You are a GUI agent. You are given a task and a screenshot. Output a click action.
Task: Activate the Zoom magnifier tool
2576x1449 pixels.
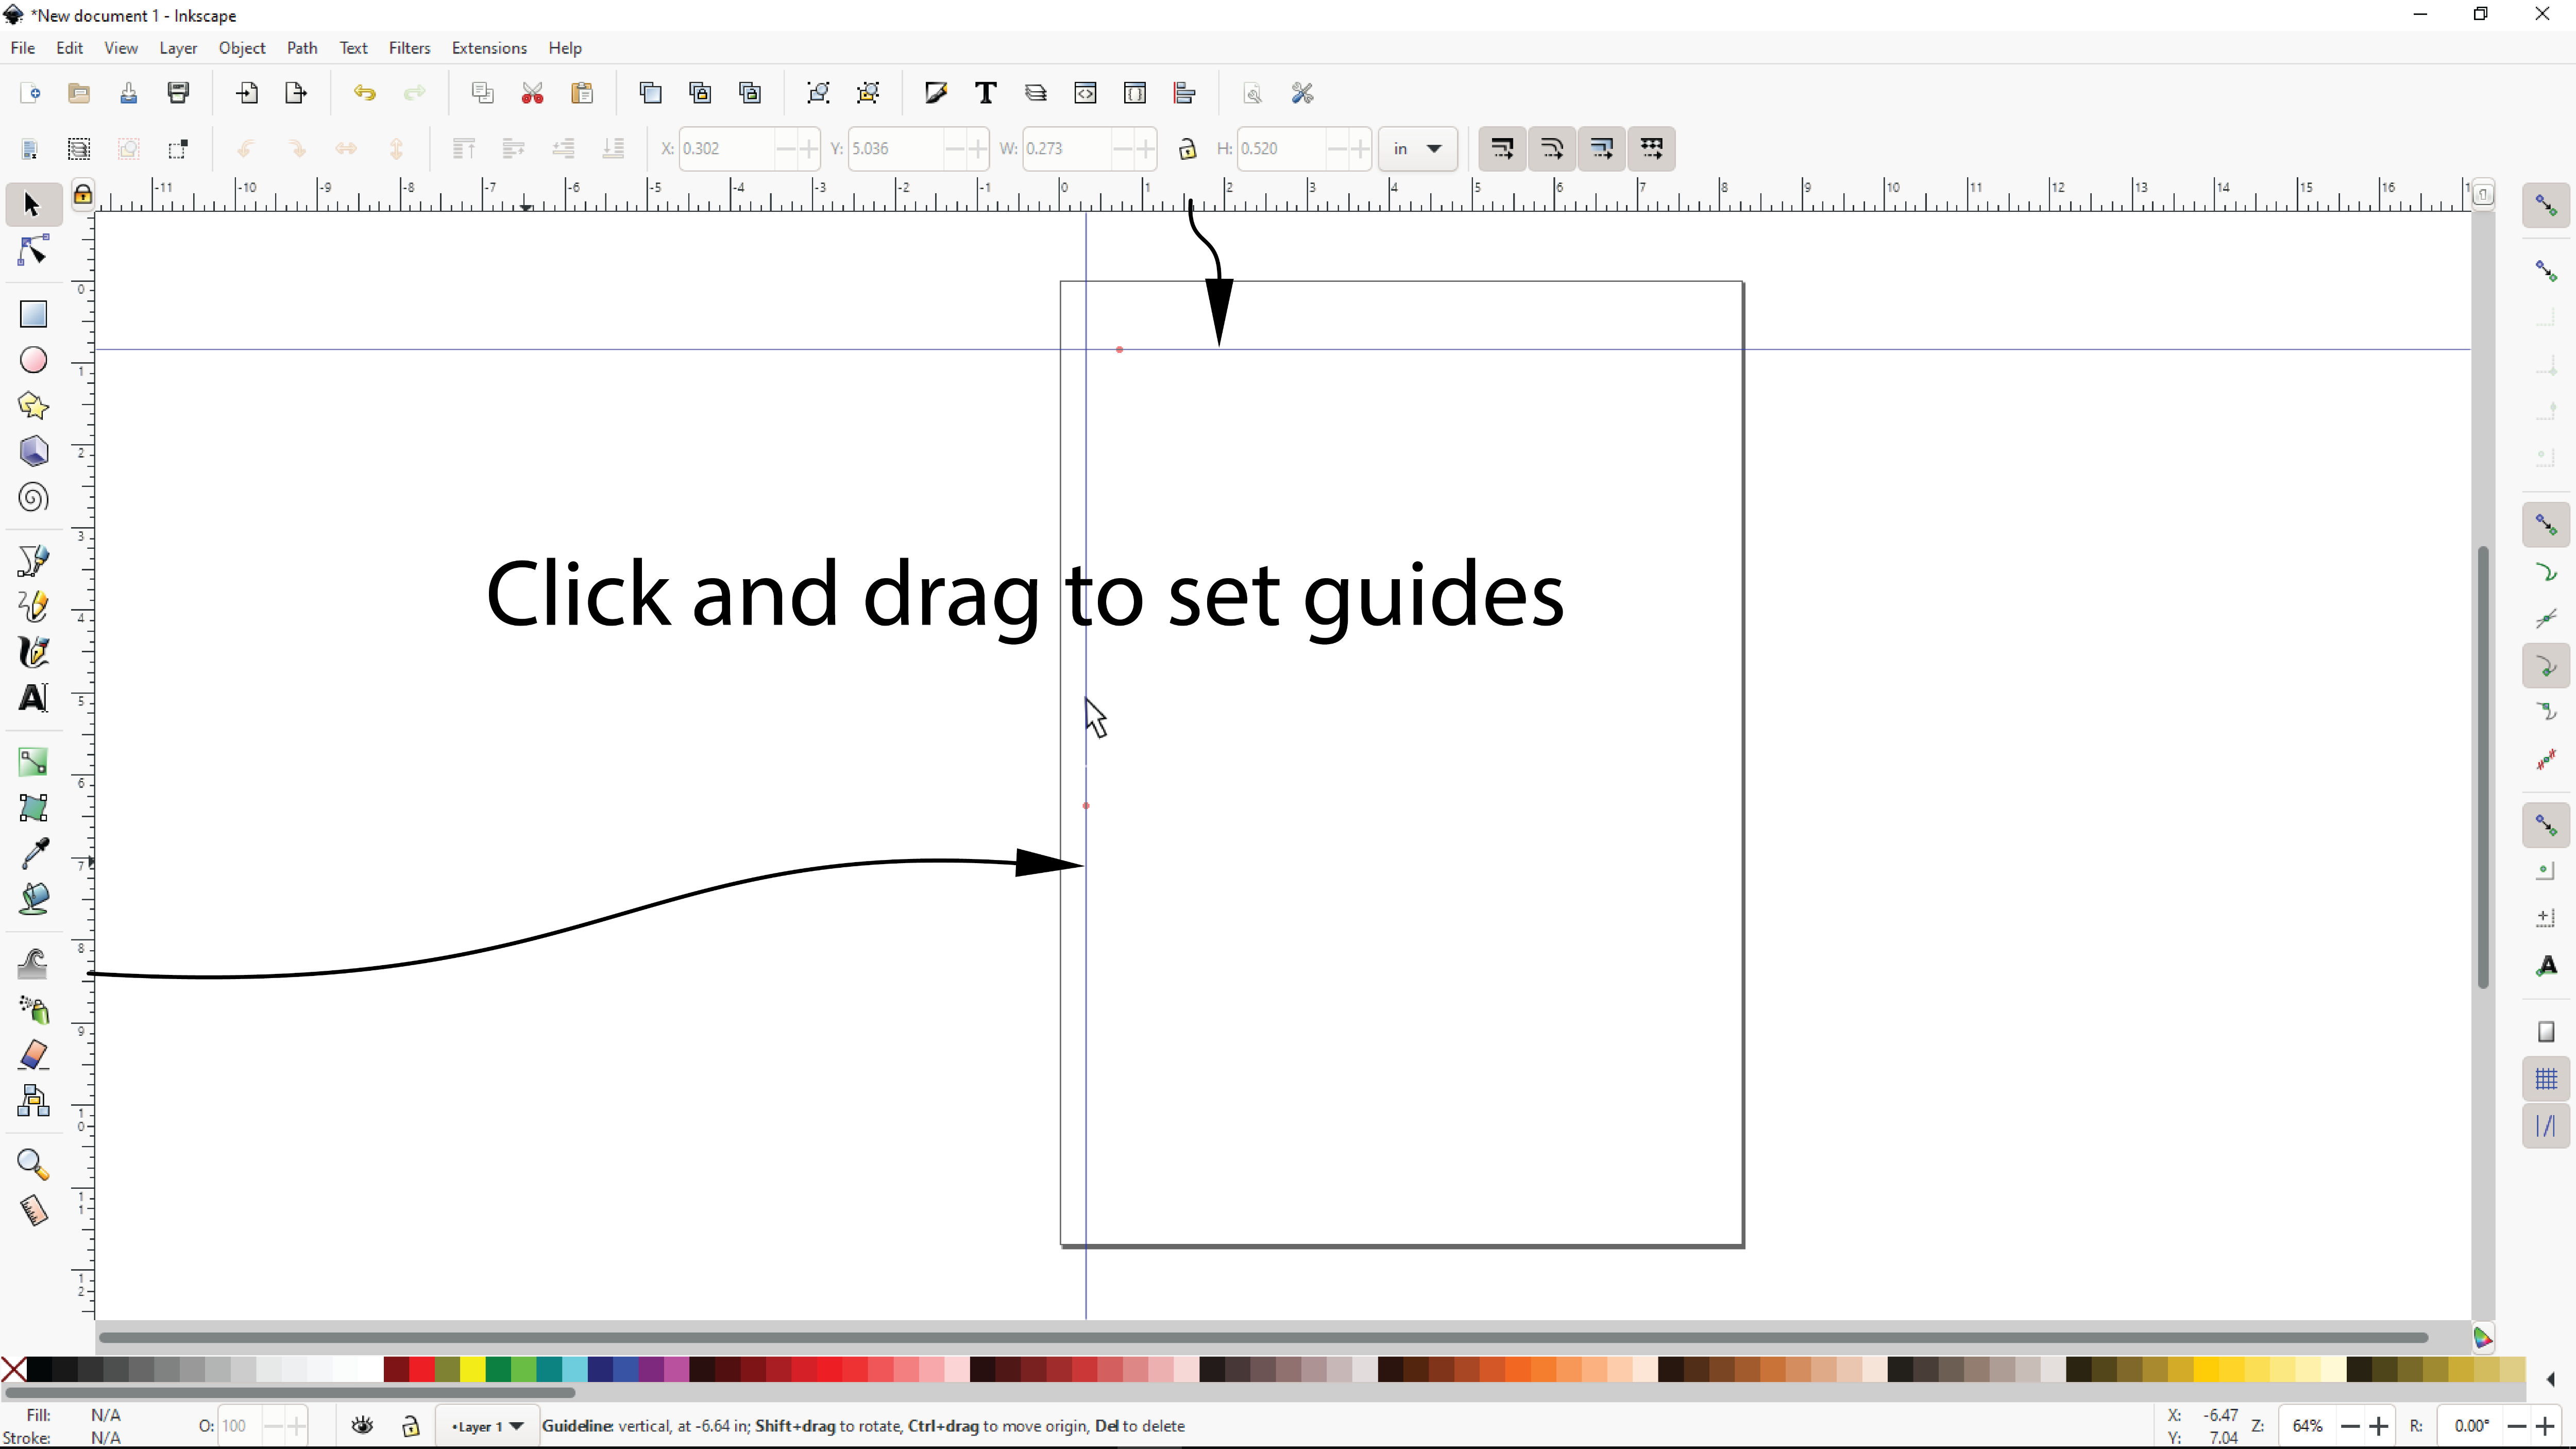33,1165
